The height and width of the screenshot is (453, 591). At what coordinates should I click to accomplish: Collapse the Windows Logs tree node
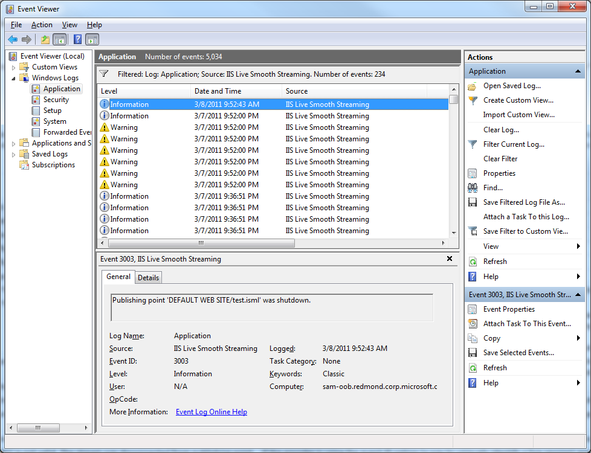(x=13, y=79)
